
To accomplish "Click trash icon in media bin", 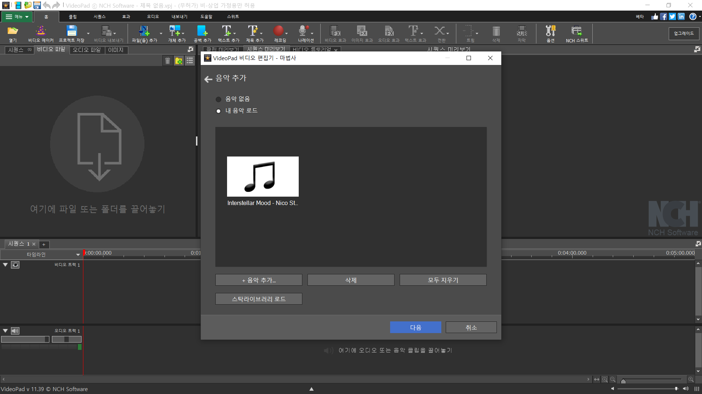I will point(167,61).
